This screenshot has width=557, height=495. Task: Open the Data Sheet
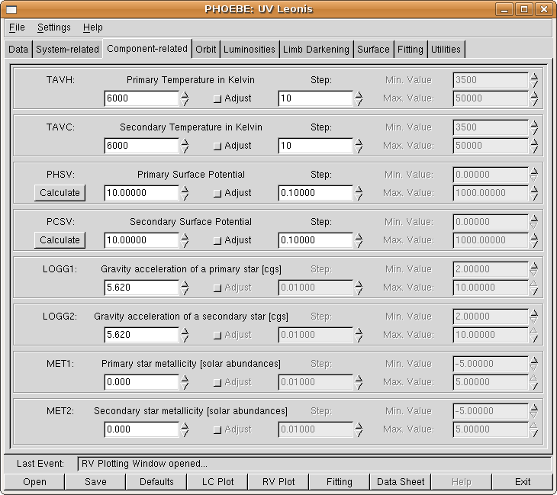click(x=401, y=481)
